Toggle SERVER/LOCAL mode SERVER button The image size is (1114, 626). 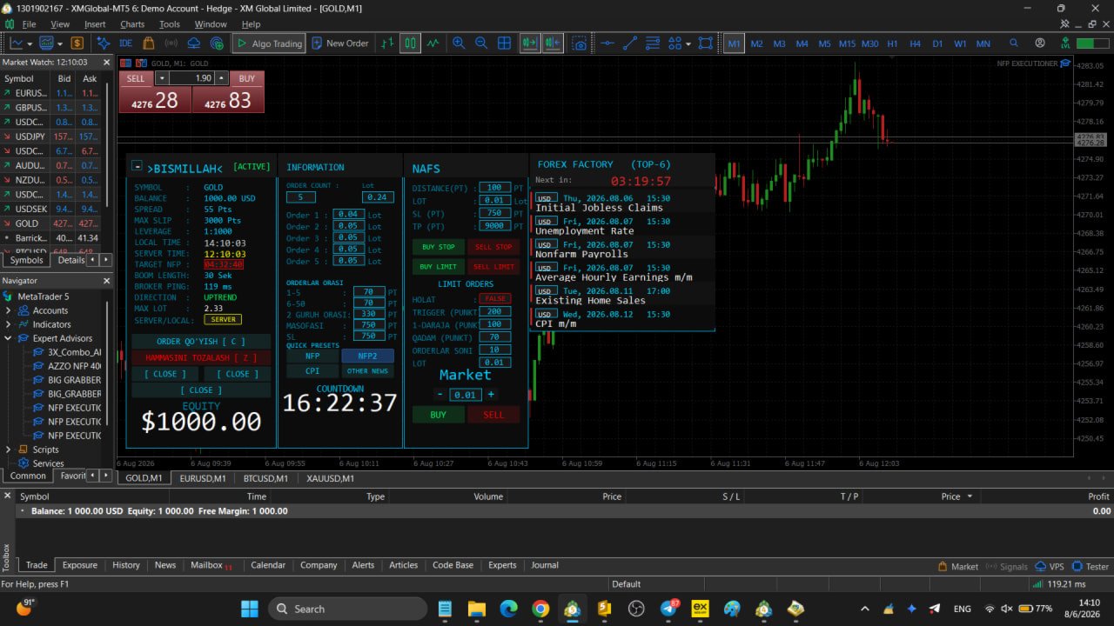[223, 320]
